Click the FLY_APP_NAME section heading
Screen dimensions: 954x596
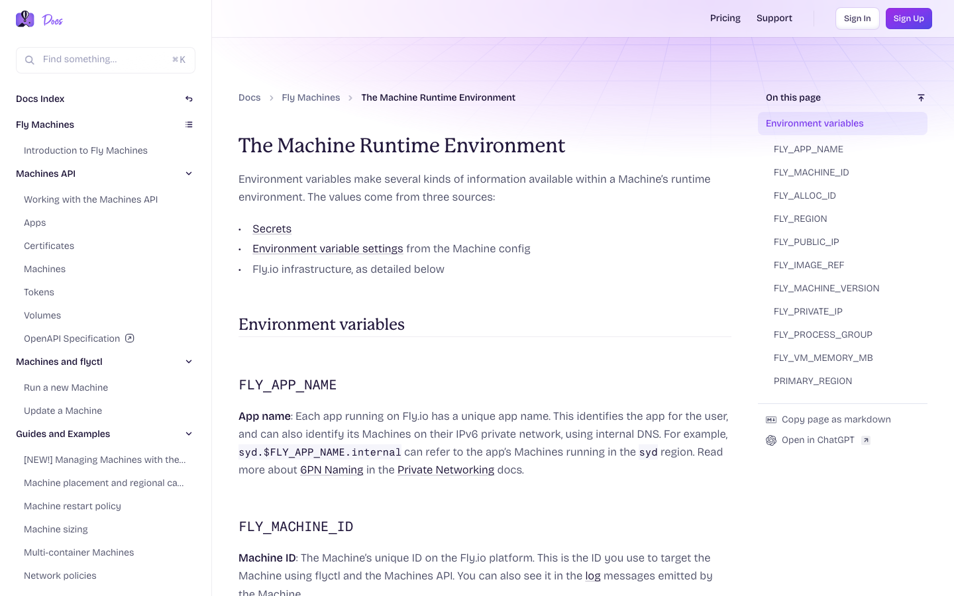point(288,385)
